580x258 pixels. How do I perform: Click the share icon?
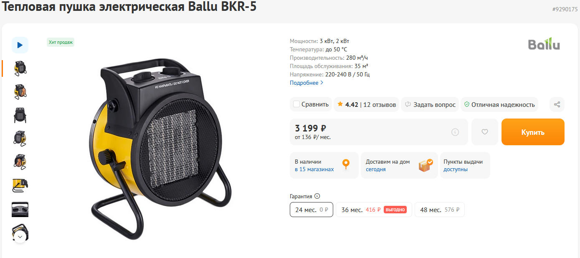557,104
